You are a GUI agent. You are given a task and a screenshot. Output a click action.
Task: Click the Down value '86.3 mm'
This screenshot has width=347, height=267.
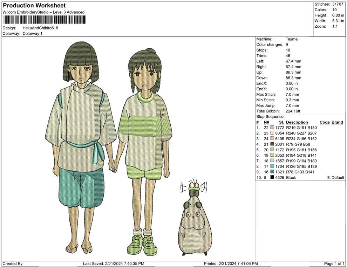[293, 78]
